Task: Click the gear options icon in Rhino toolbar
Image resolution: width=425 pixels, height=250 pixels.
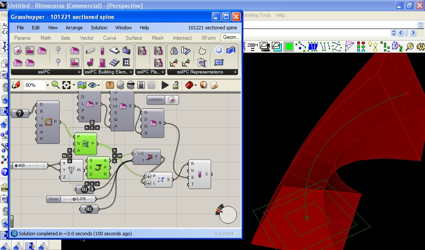Action: click(421, 47)
